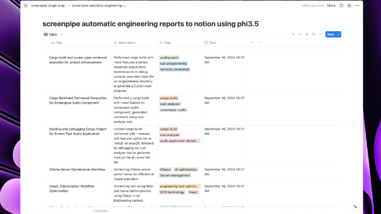This screenshot has height=214, width=381.
Task: Click the 'coding work' tag
Action: 169,58
